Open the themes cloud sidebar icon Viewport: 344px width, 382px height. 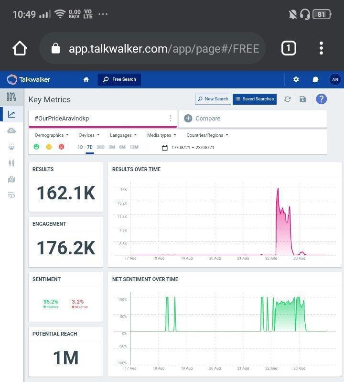(11, 131)
